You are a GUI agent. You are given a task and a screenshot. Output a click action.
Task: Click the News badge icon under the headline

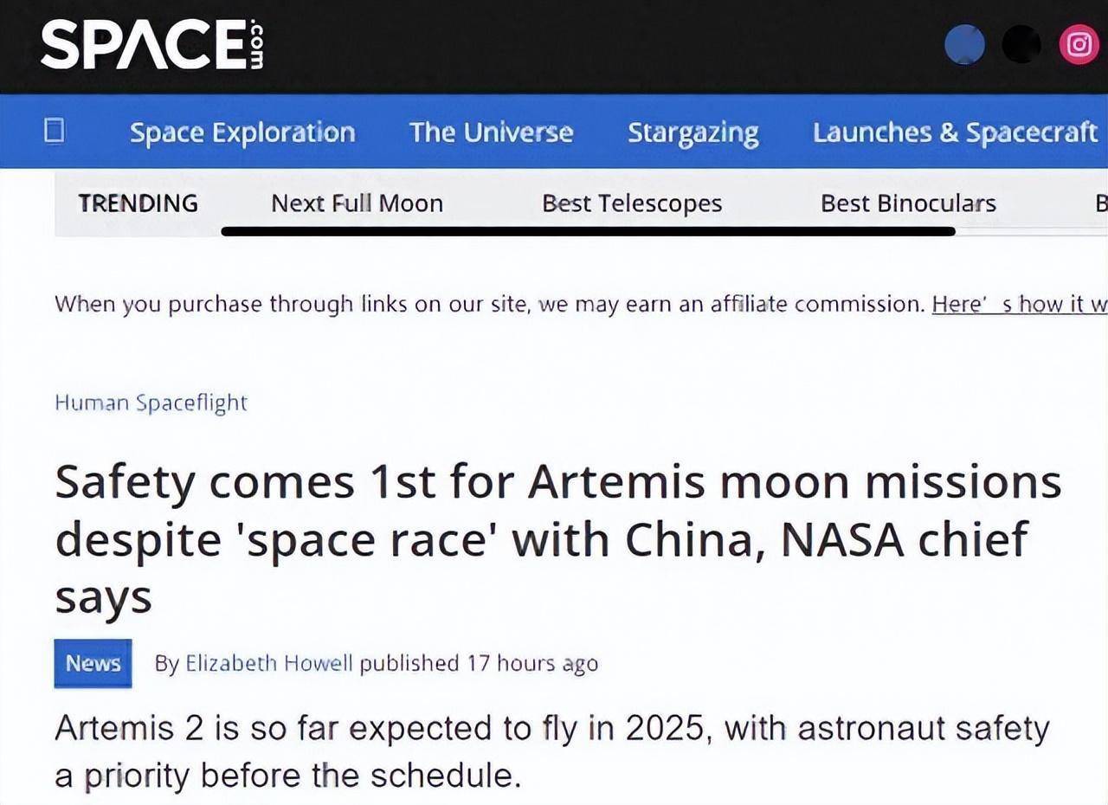click(93, 663)
